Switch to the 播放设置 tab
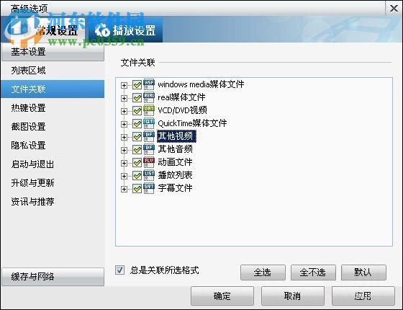 click(x=125, y=30)
